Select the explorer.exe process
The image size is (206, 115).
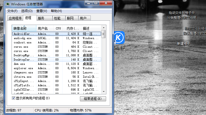[x=57, y=68]
